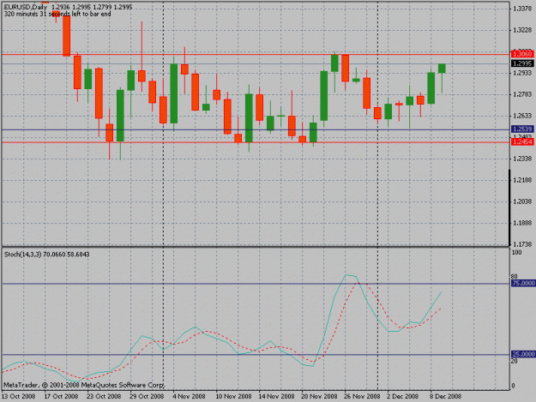Click the 1.3228 price scale value
The image size is (536, 402).
(x=522, y=30)
